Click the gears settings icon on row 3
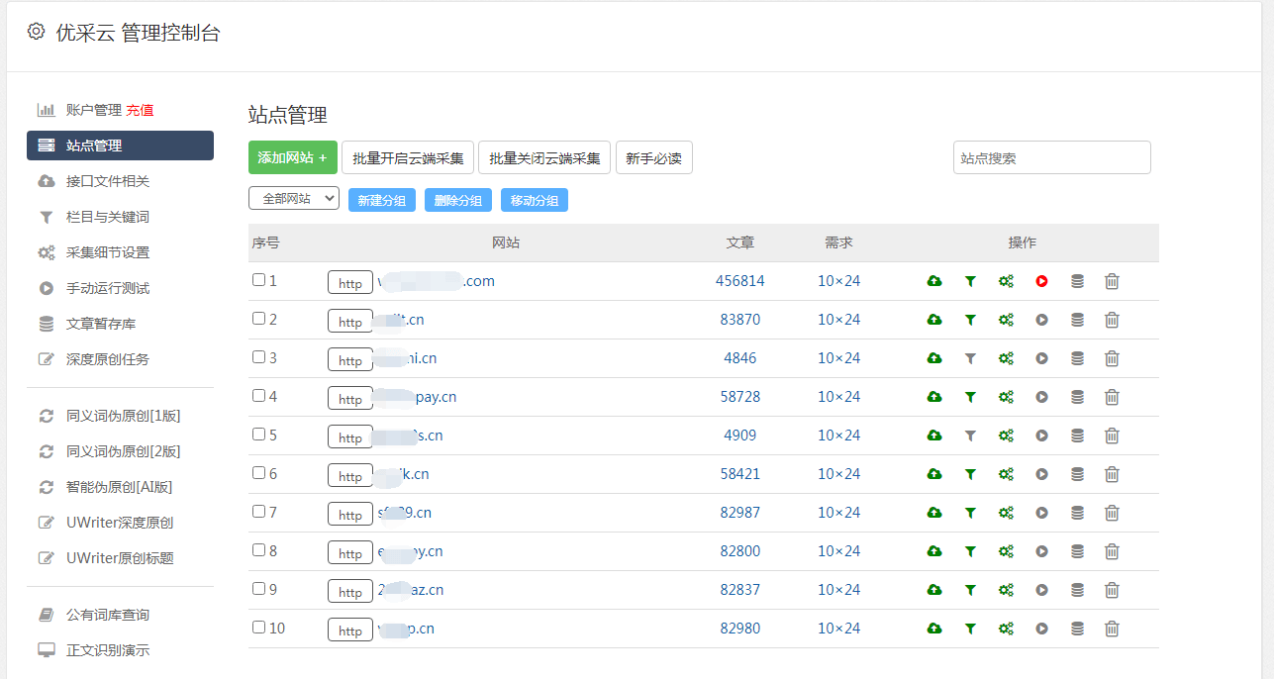The height and width of the screenshot is (679, 1274). (x=1006, y=358)
